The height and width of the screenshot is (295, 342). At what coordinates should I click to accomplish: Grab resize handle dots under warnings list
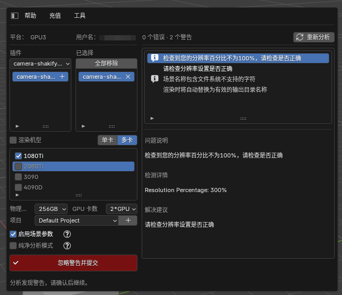[243, 119]
